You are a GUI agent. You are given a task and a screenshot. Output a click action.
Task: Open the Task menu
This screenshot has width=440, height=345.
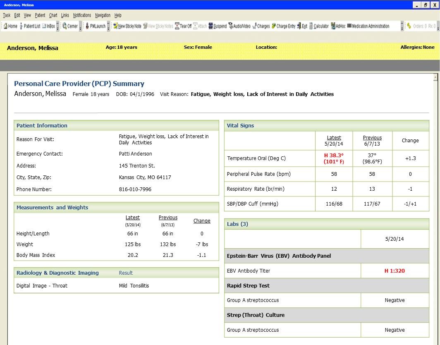click(x=7, y=15)
